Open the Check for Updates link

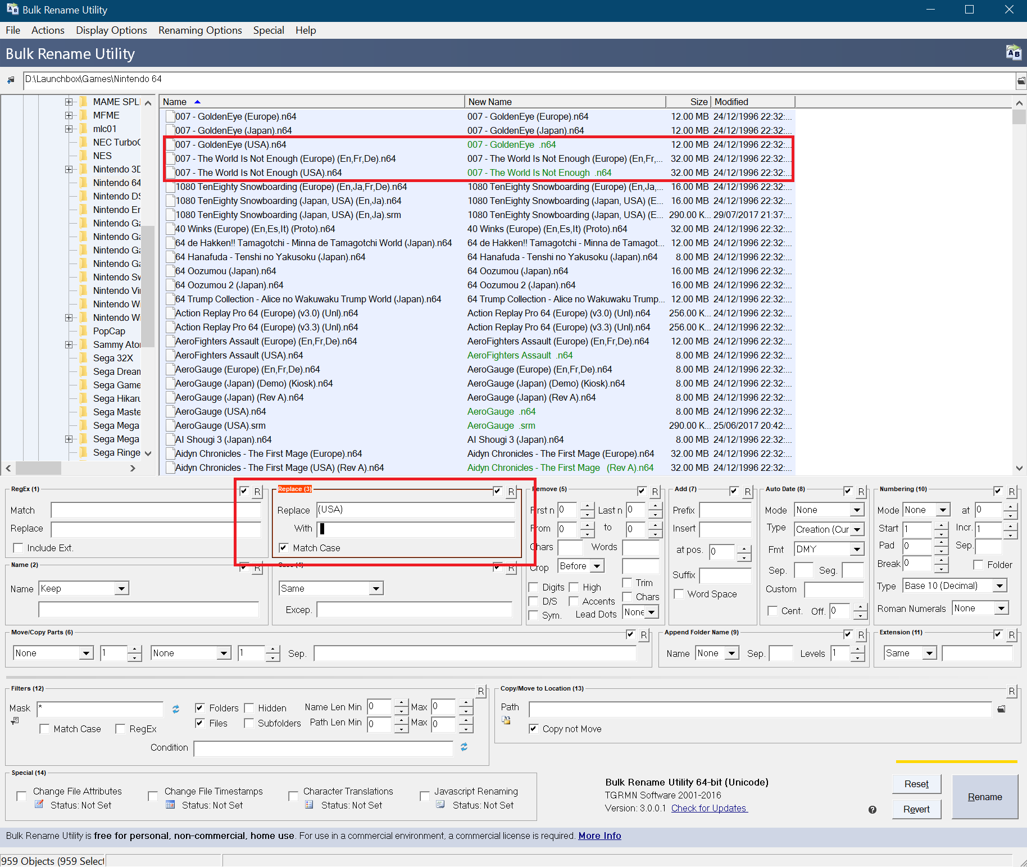pos(709,808)
